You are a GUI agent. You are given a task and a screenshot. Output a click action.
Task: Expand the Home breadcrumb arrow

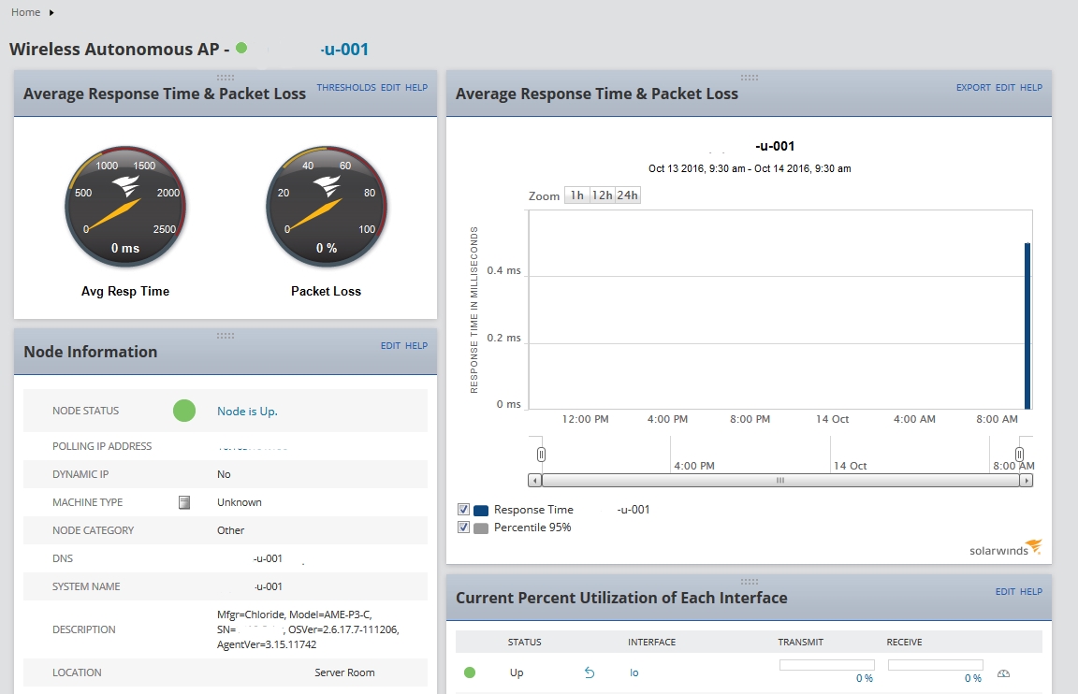[51, 12]
